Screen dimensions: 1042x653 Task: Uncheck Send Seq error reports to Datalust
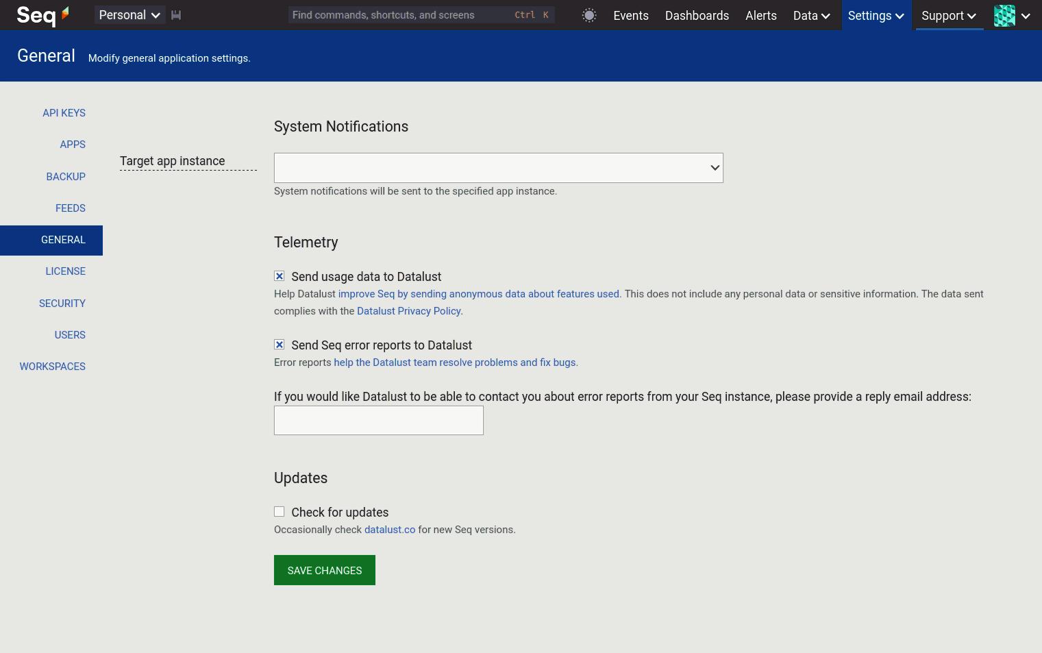click(280, 345)
